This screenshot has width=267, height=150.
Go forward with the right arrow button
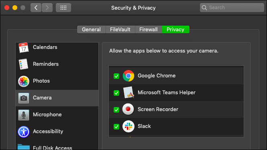(x=47, y=8)
